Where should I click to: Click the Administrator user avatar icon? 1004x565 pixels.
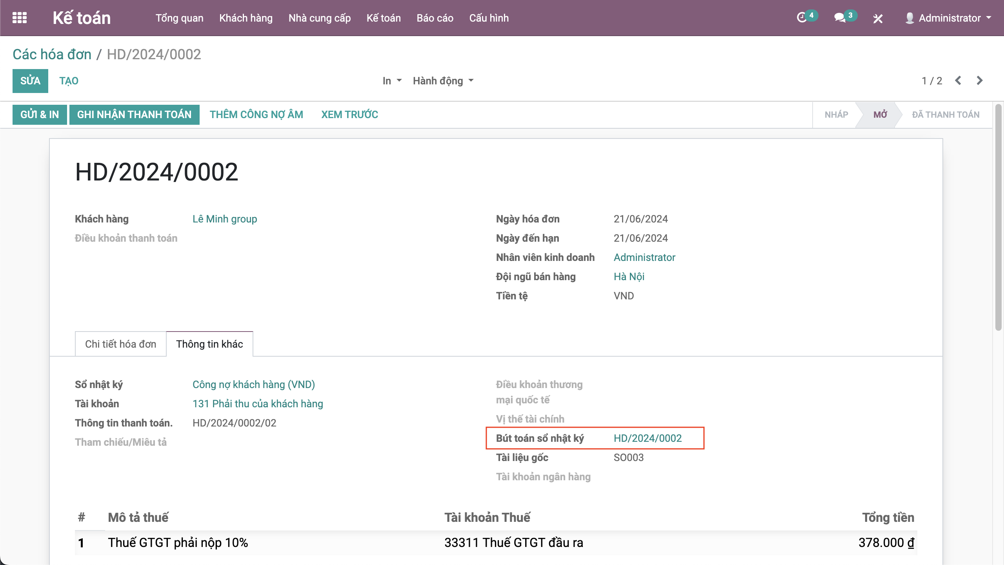(x=909, y=18)
